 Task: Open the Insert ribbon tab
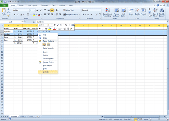pos(21,5)
